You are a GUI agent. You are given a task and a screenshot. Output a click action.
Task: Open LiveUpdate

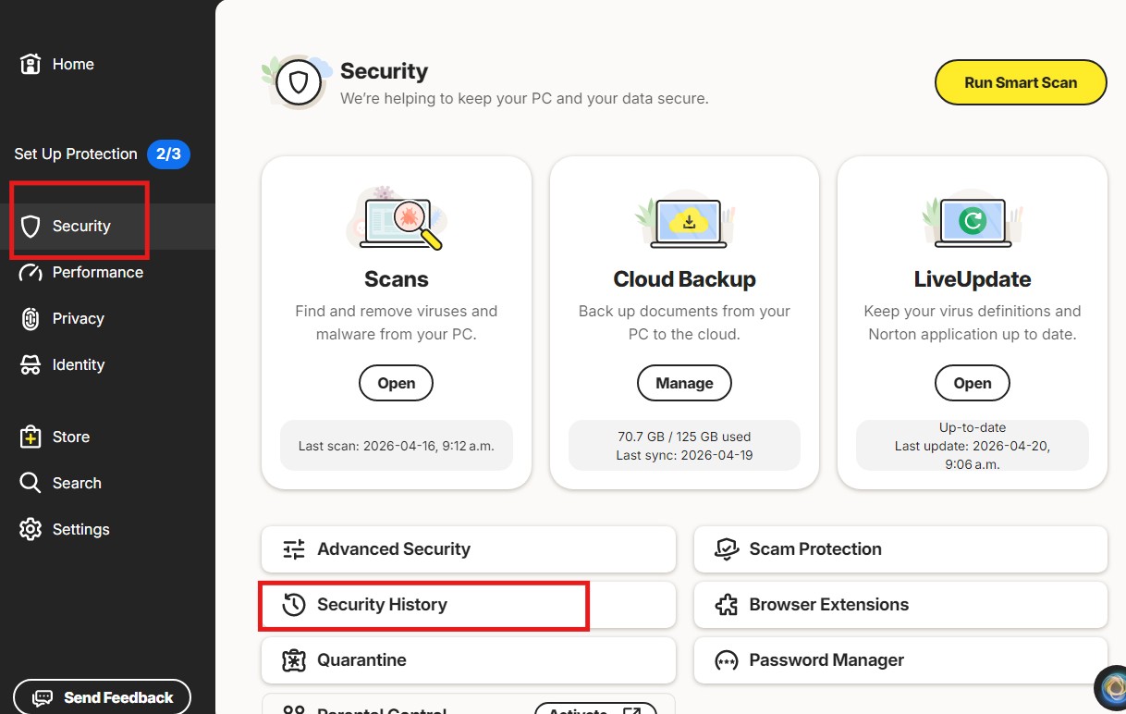pyautogui.click(x=973, y=383)
